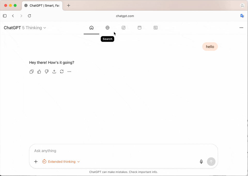The height and width of the screenshot is (176, 248).
Task: Expand the ChatGPT 5 Thinking model selector
Action: (x=25, y=28)
